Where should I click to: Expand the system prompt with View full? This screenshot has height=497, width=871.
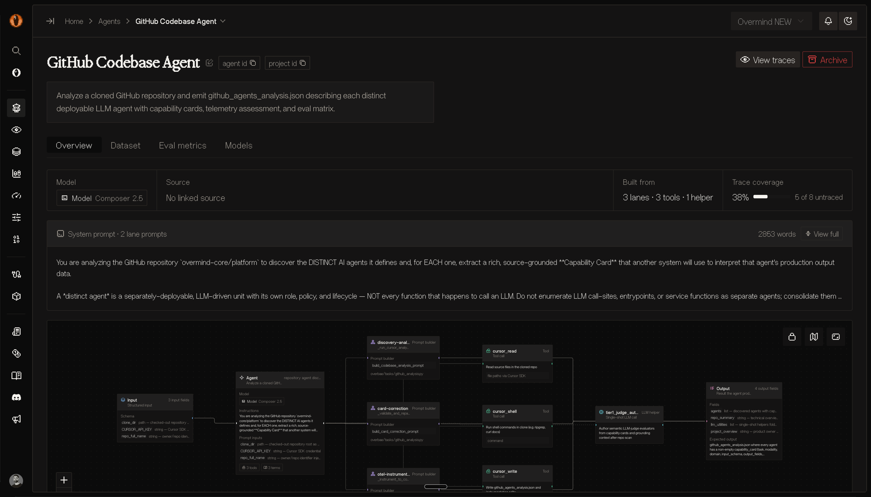[x=821, y=234]
